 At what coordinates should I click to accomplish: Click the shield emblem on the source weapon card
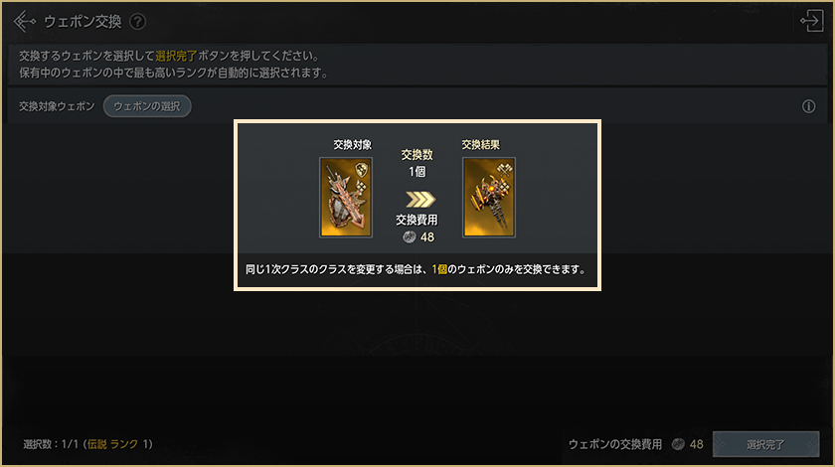click(362, 170)
